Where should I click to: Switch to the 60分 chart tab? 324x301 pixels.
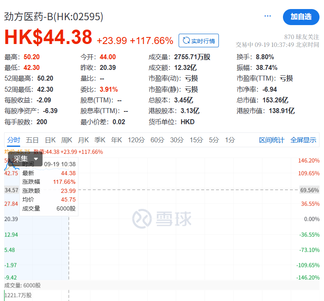157,140
